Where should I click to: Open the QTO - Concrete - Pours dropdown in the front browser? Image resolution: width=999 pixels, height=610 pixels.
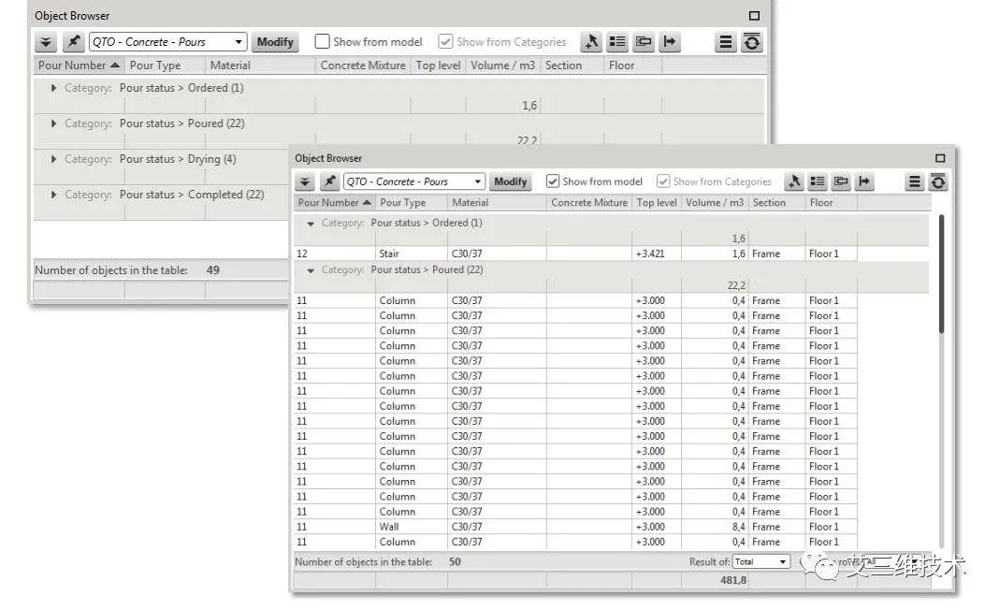[x=414, y=182]
